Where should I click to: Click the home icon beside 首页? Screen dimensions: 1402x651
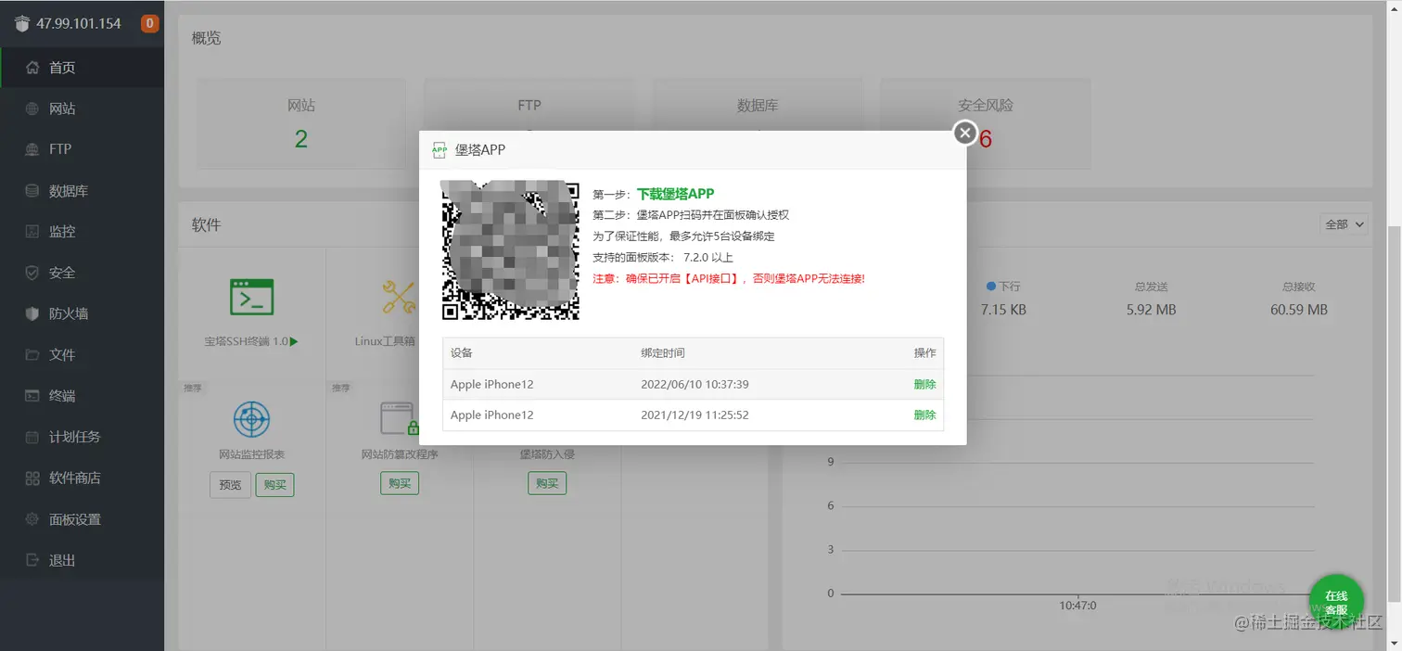32,67
